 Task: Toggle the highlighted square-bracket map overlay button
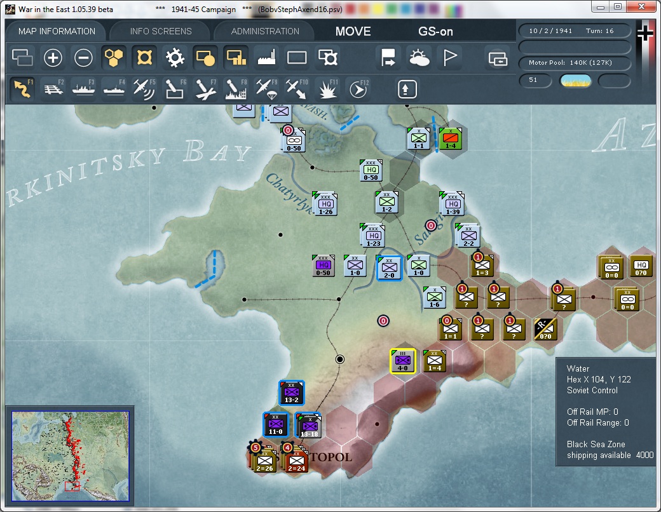click(144, 58)
